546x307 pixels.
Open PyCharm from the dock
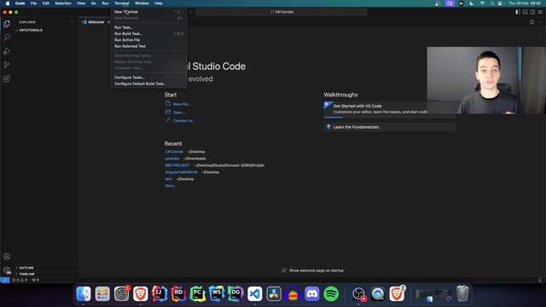tap(197, 294)
